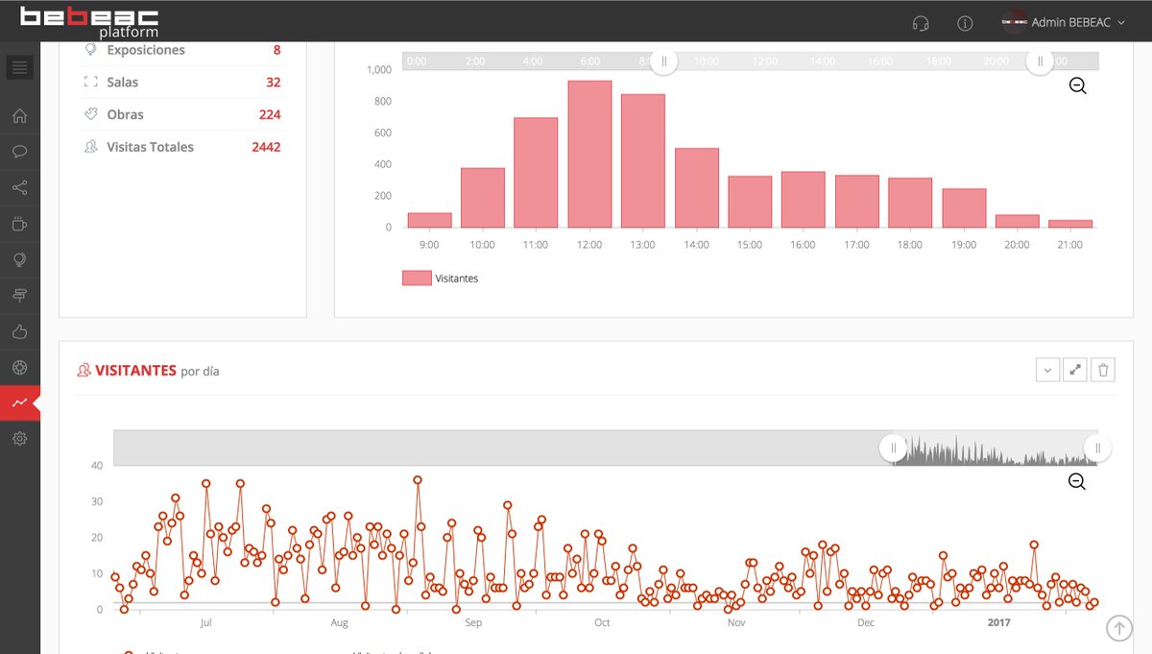Screen dimensions: 1152x654
Task: Click the 32 Salas value
Action: pos(274,83)
